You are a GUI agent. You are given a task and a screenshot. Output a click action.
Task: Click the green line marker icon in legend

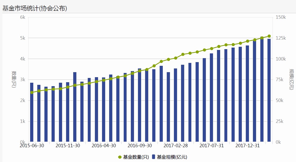click(x=120, y=157)
